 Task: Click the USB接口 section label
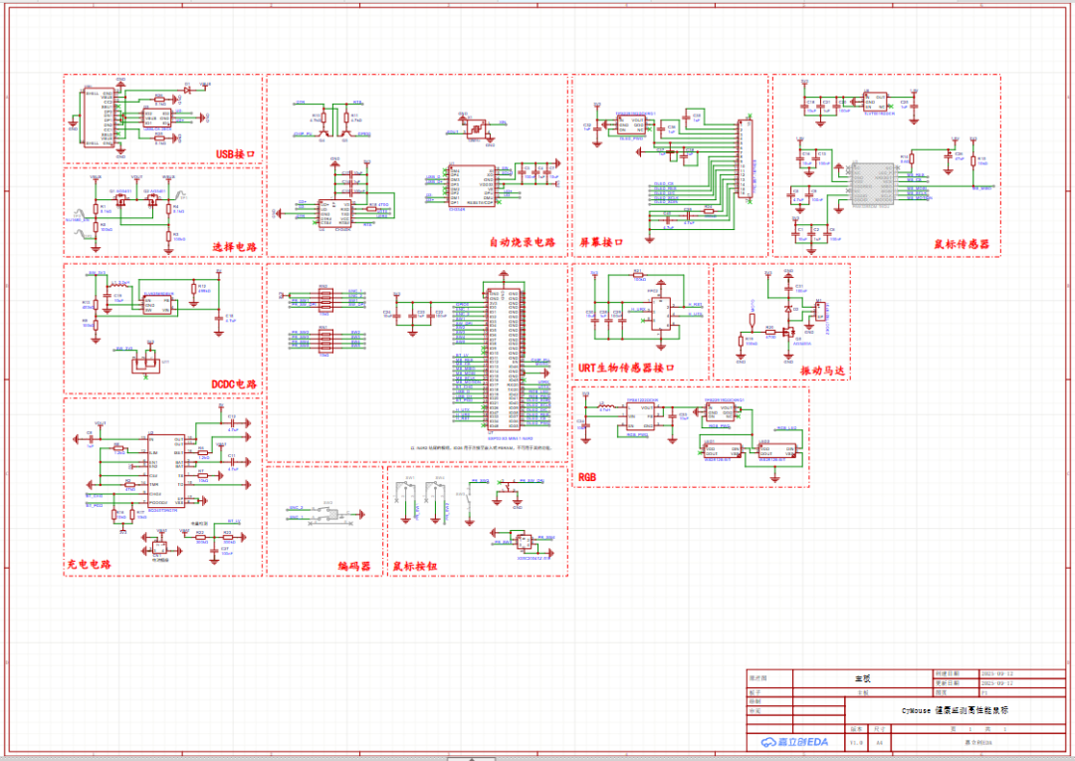click(x=236, y=154)
